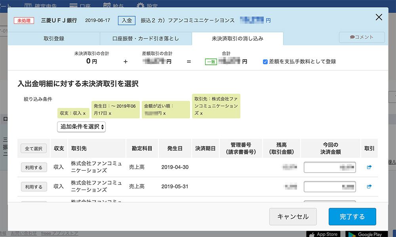Screen dimensions: 396x237
Task: Open the 追加条件を選択 dropdown
Action: [81, 127]
